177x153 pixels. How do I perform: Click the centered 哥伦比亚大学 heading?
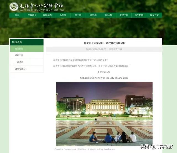click(x=104, y=72)
